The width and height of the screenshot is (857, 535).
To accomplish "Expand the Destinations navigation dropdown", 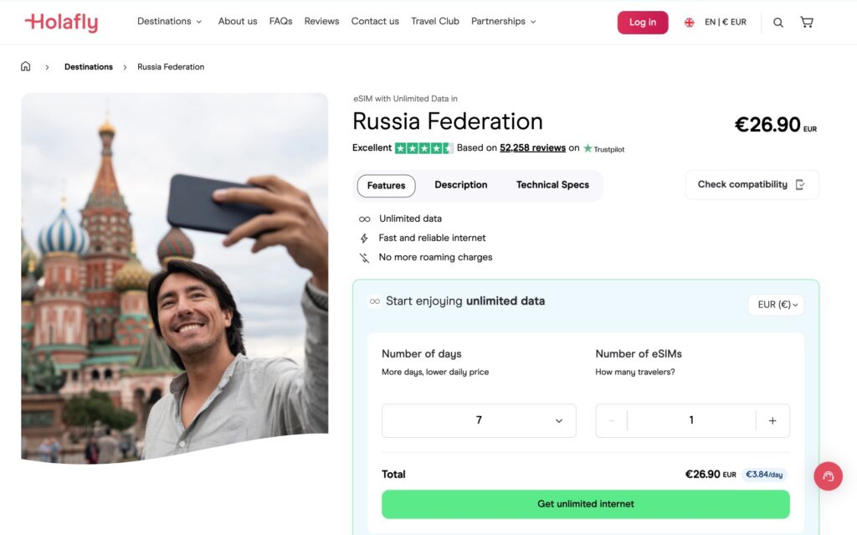I will pyautogui.click(x=169, y=21).
